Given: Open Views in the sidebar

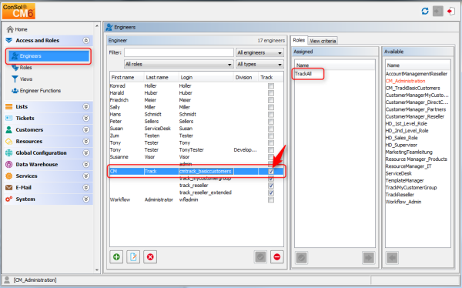Looking at the screenshot, I should pyautogui.click(x=22, y=79).
